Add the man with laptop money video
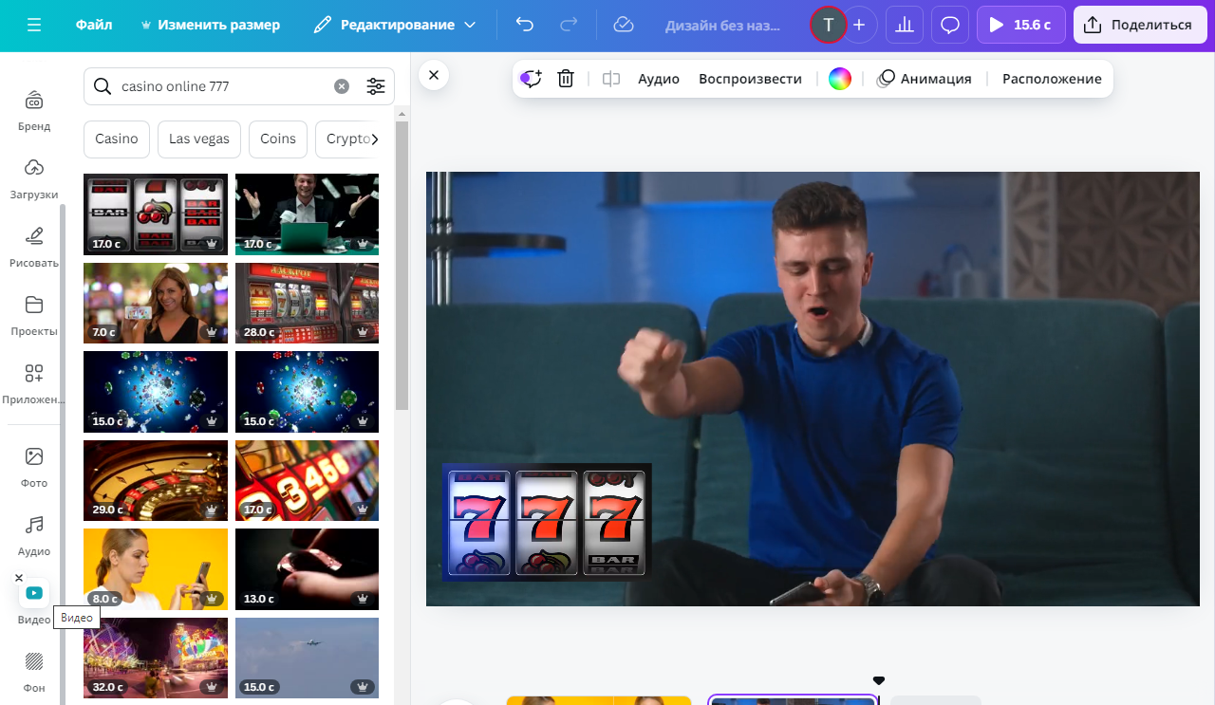This screenshot has width=1215, height=705. tap(307, 214)
